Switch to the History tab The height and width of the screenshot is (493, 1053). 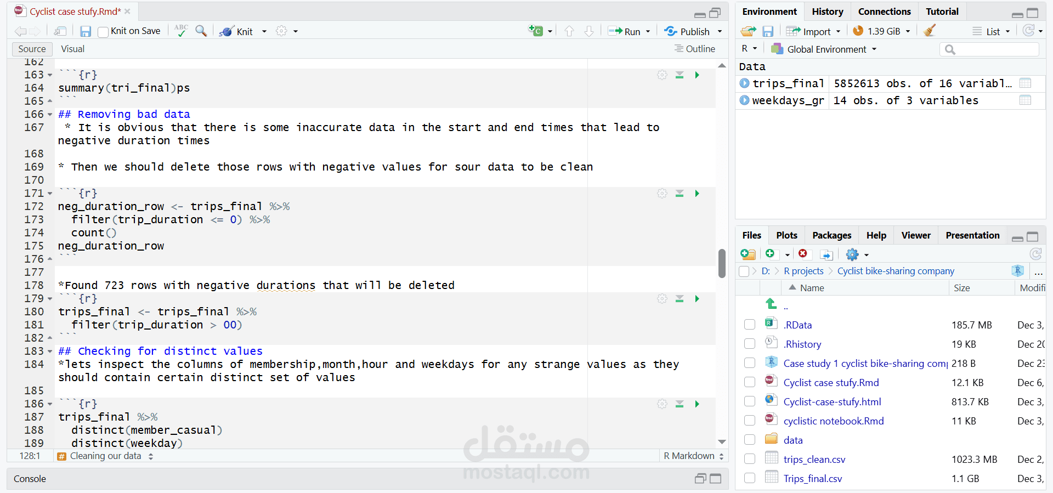(828, 12)
